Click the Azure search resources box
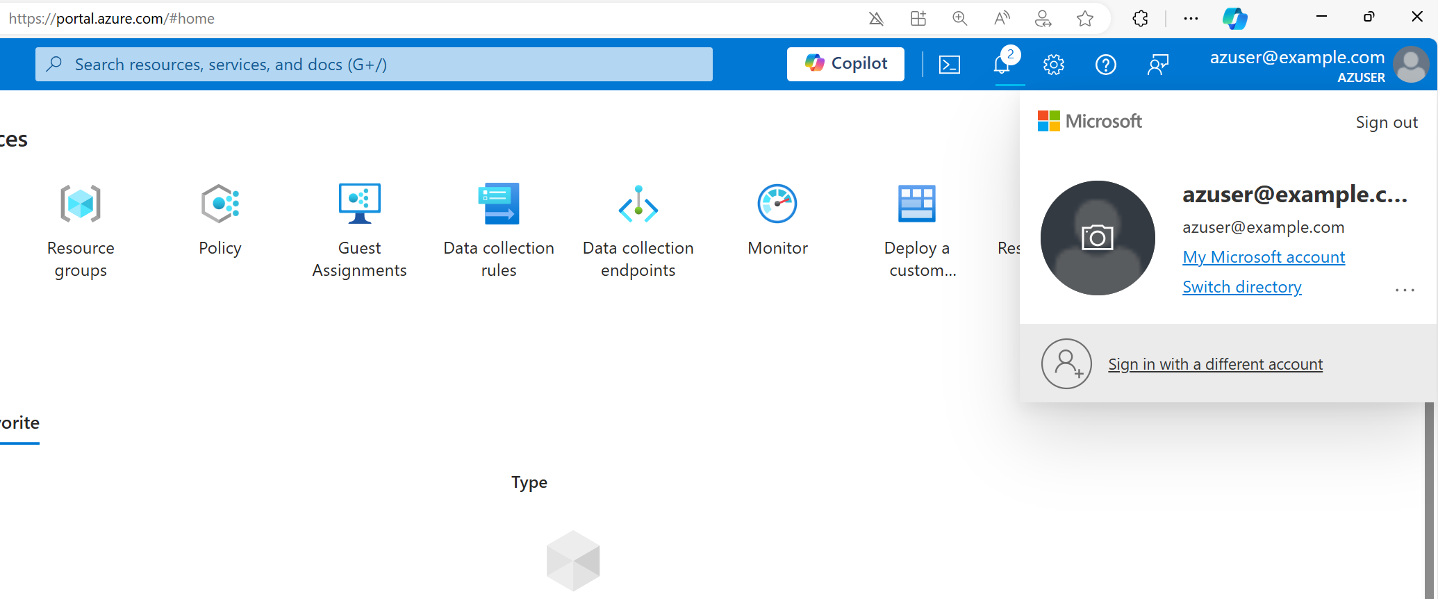The width and height of the screenshot is (1438, 599). point(374,64)
